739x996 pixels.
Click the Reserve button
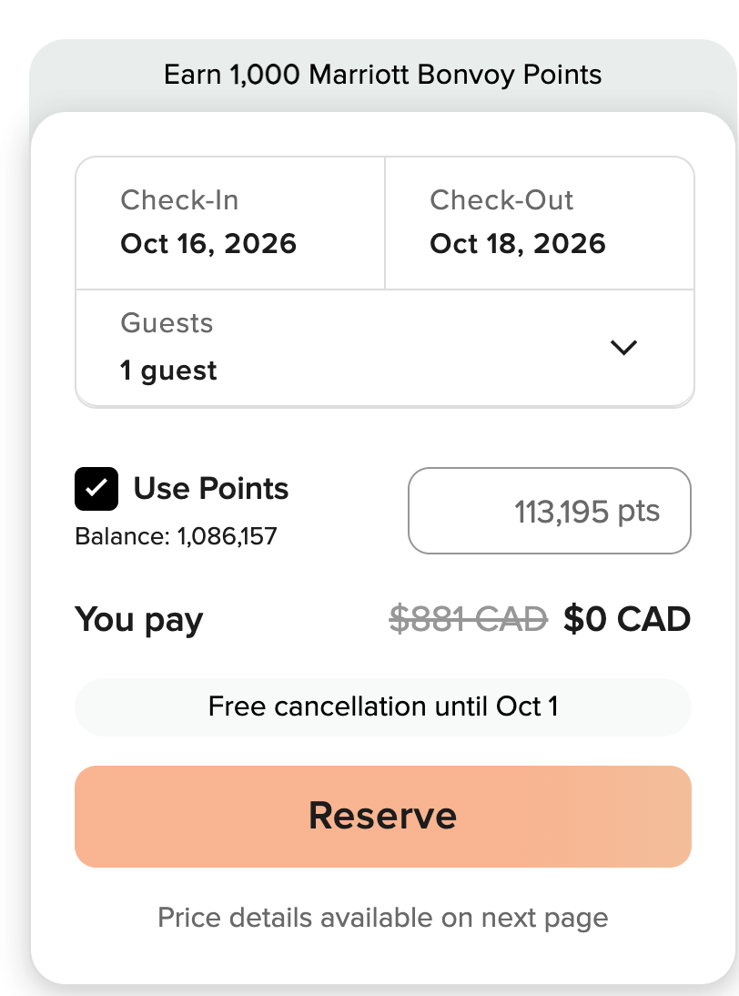383,817
